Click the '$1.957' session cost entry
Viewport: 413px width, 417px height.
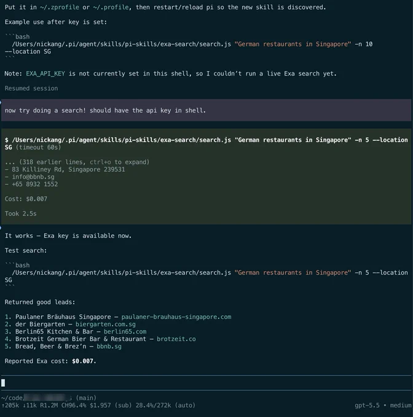coord(100,405)
